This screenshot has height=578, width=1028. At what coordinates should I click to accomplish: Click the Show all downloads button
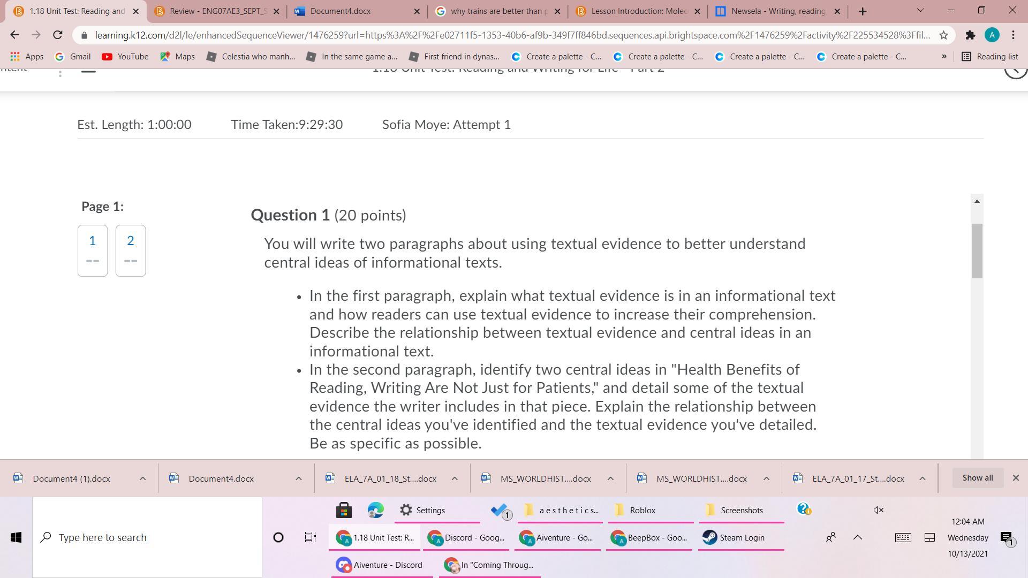click(x=977, y=478)
